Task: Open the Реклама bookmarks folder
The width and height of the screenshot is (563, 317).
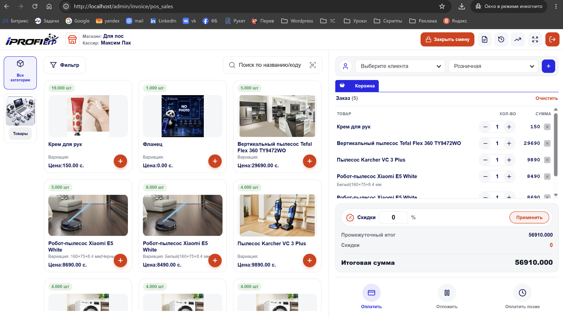Action: click(423, 21)
